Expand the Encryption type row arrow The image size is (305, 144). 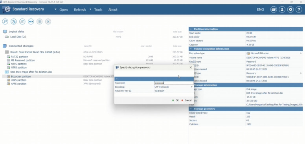click(x=301, y=54)
